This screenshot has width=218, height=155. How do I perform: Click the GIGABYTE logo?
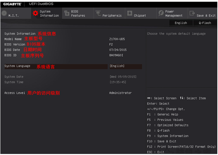pyautogui.click(x=12, y=4)
